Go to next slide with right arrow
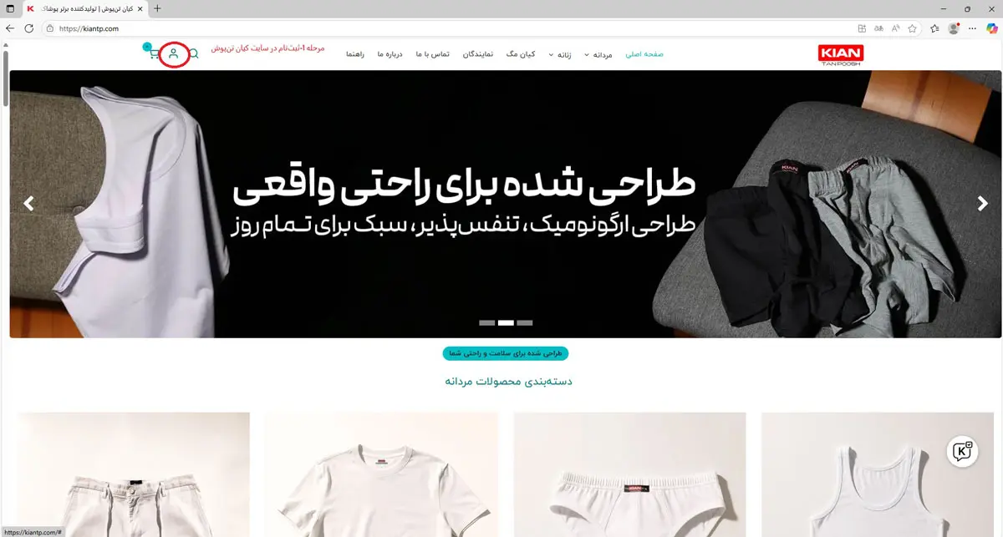The width and height of the screenshot is (1003, 537). pos(983,203)
